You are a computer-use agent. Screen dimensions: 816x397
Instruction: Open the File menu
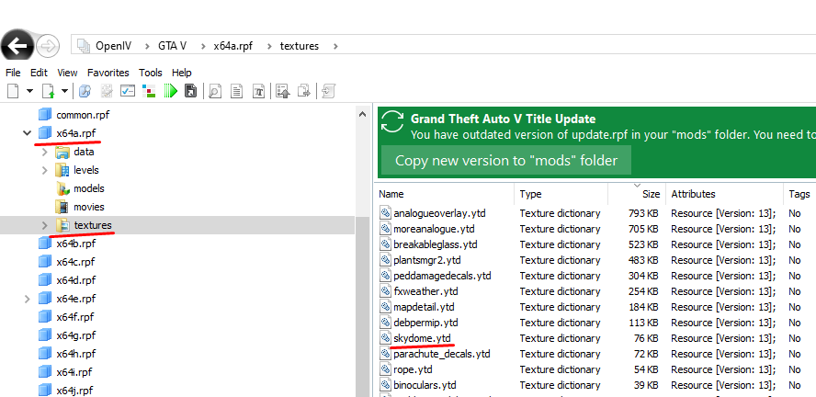13,73
